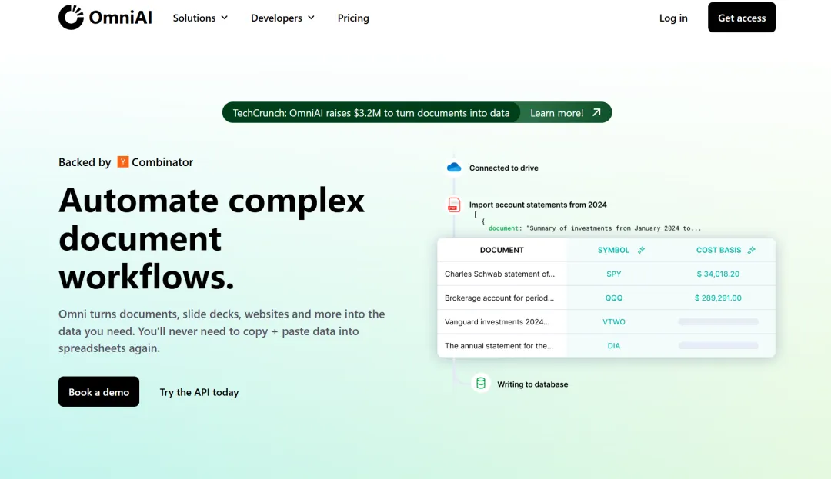Viewport: 831px width, 479px height.
Task: Click the Book a demo button
Action: tap(98, 391)
